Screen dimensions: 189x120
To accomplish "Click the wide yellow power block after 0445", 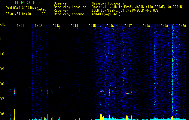I will [102, 117].
